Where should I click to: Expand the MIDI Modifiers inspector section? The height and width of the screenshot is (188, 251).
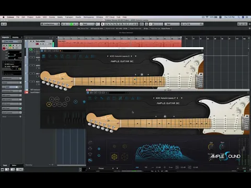(12, 100)
